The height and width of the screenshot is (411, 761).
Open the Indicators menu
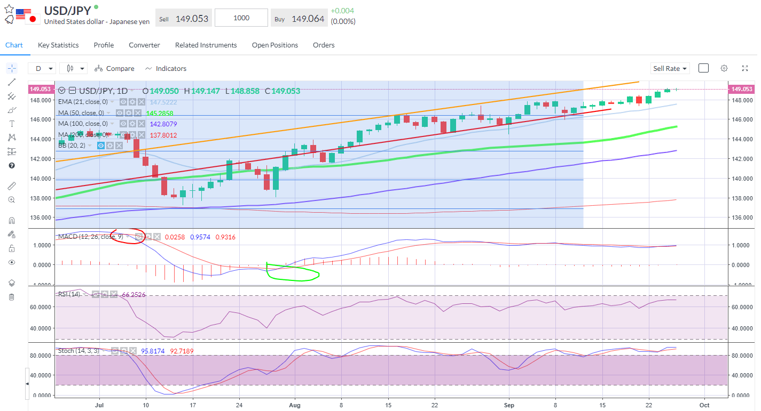click(166, 68)
